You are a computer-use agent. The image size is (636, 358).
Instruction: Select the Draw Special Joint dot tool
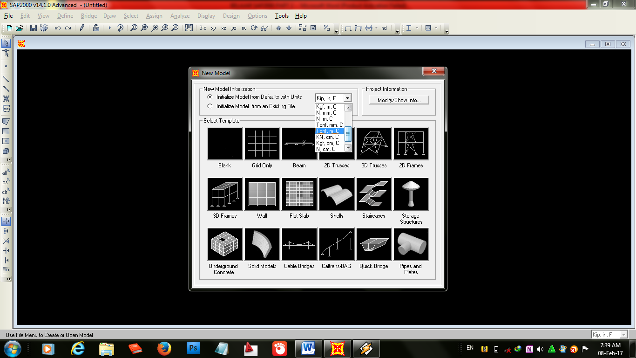[x=6, y=66]
